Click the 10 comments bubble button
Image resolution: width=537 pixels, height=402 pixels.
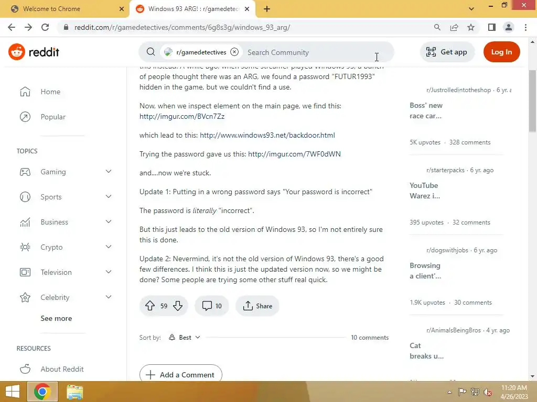point(212,306)
